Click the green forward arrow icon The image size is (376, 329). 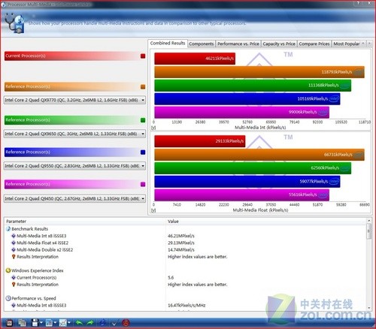coord(90,323)
